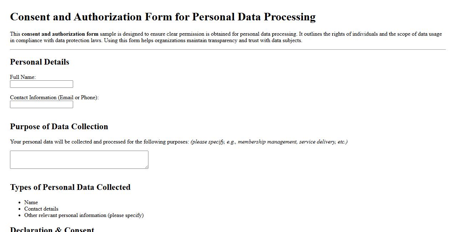Click the Contact Information input field
Viewport: 456px width, 232px height.
click(41, 104)
